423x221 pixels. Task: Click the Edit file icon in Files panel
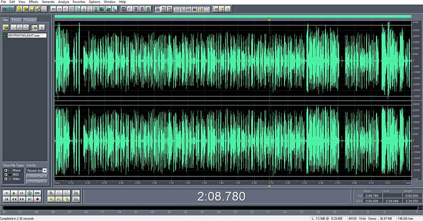(x=26, y=28)
